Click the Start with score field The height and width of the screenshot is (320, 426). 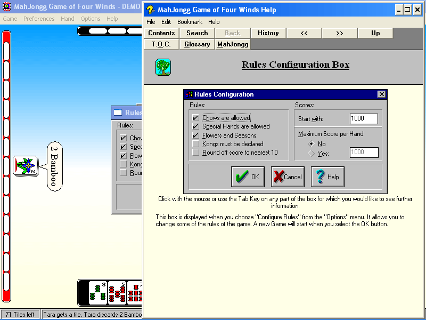(364, 118)
